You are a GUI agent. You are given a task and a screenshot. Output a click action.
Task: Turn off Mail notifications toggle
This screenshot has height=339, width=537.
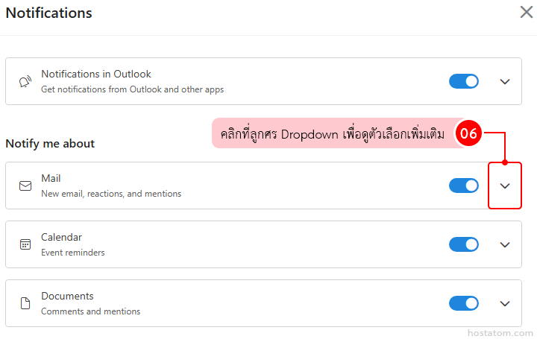[x=464, y=186]
